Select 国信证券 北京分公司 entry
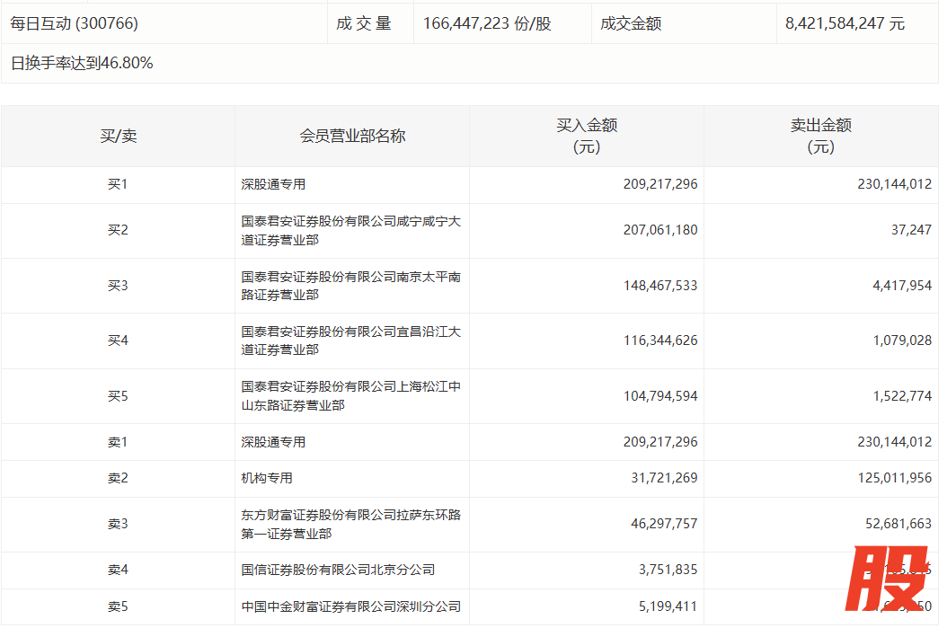The width and height of the screenshot is (947, 628). 338,570
